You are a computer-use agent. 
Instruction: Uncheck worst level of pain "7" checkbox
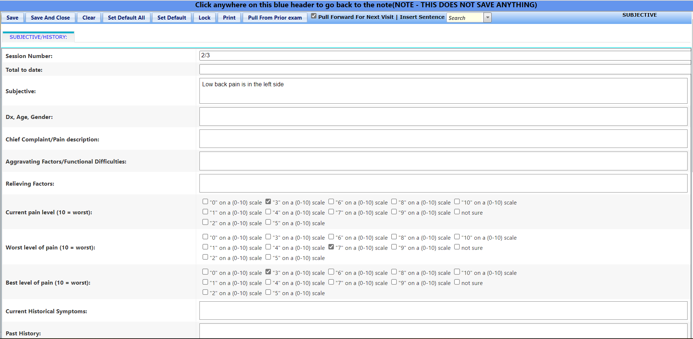point(331,247)
